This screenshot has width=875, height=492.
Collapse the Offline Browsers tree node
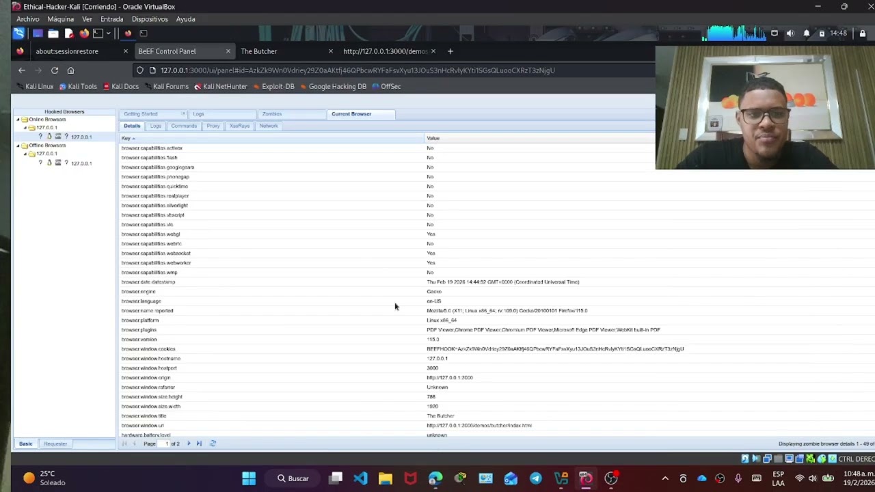click(x=18, y=146)
